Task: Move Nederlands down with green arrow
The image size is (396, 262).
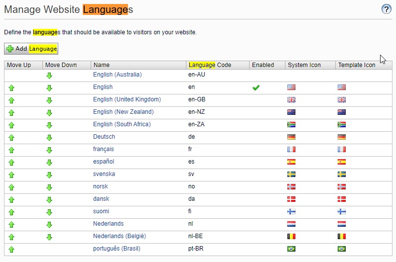Action: [49, 225]
